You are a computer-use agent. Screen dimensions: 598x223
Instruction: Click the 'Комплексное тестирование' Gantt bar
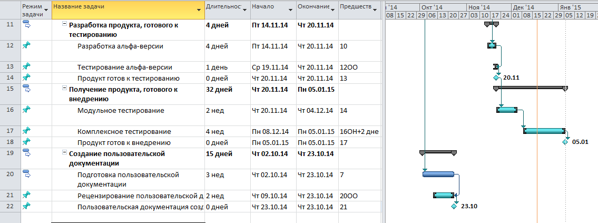tap(544, 131)
